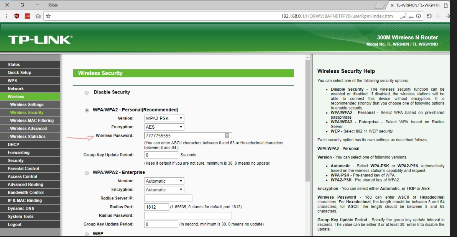Open the Personal Encryption dropdown (AES)
The height and width of the screenshot is (237, 457).
click(164, 127)
